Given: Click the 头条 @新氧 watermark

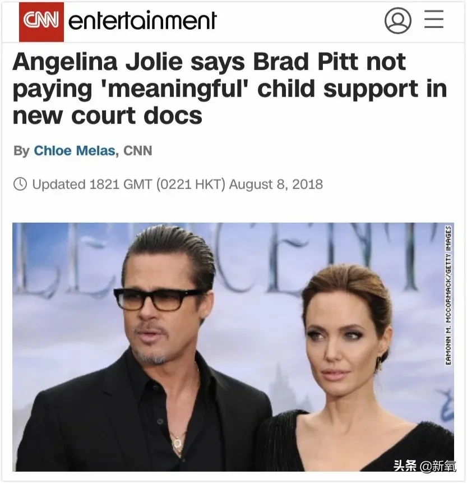Looking at the screenshot, I should (424, 465).
